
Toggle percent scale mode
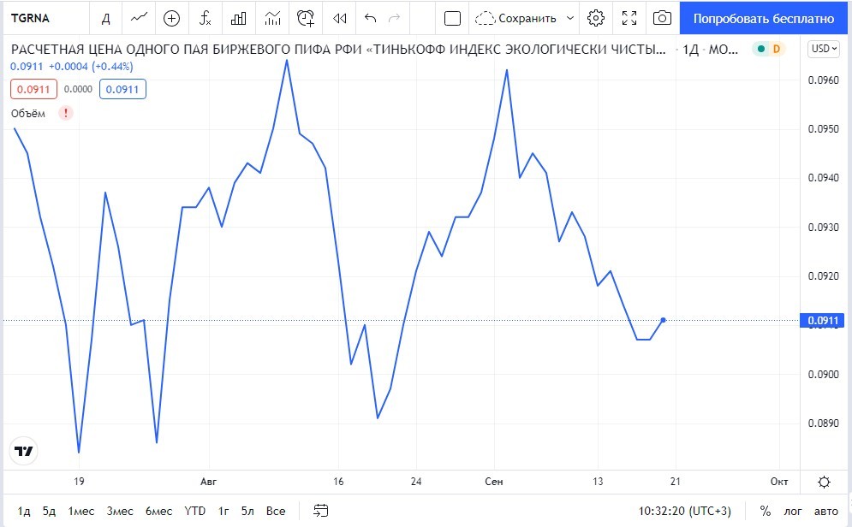765,512
